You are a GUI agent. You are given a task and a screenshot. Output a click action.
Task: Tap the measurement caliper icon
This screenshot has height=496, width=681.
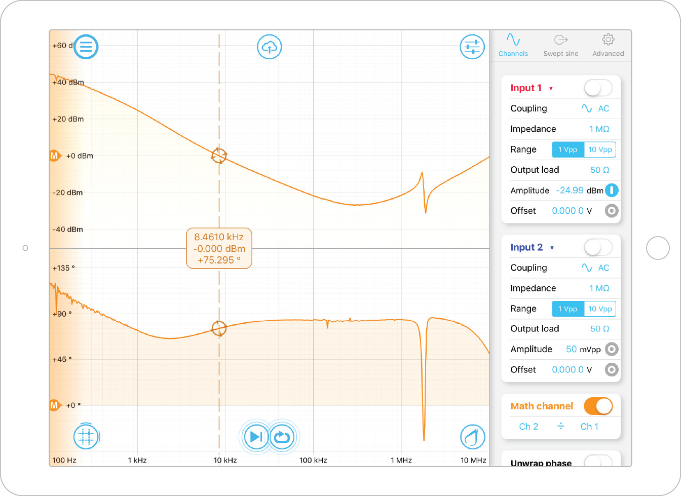(472, 436)
